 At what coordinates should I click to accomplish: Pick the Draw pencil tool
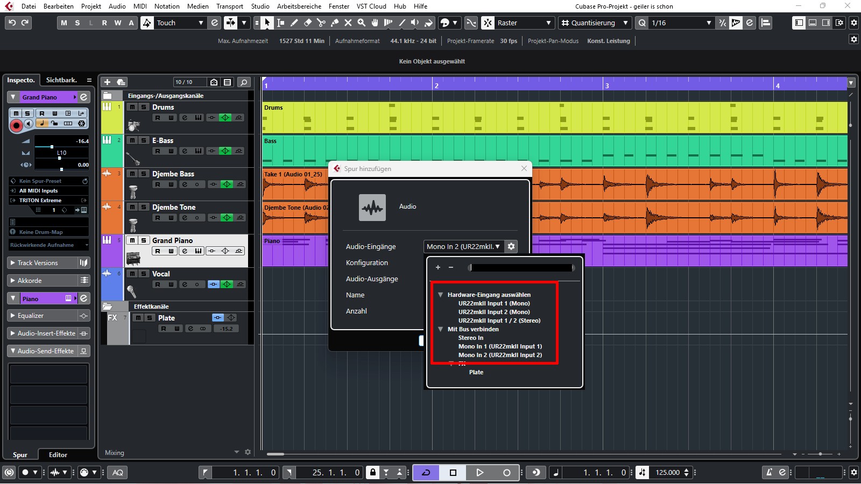click(294, 23)
